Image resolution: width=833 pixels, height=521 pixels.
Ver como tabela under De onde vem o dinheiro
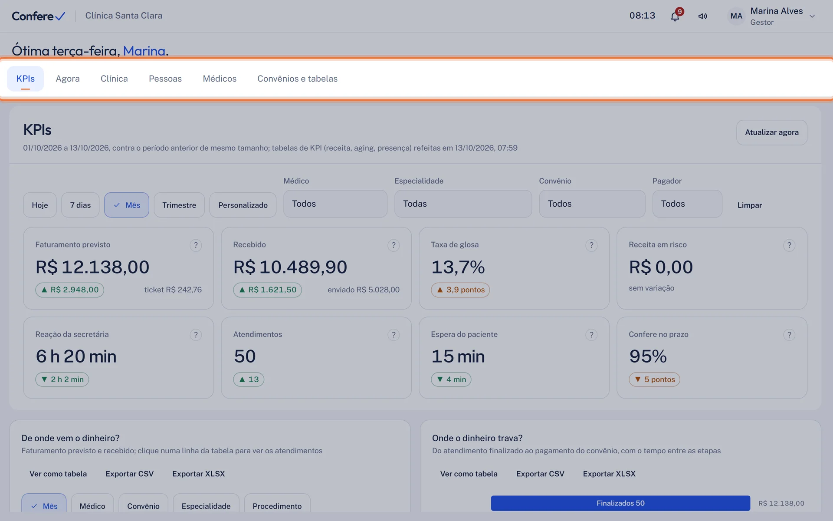[58, 474]
